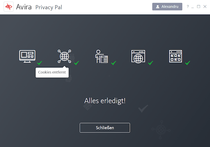The image size is (210, 147).
Task: Click the Privacy Pal title text
Action: click(x=49, y=7)
